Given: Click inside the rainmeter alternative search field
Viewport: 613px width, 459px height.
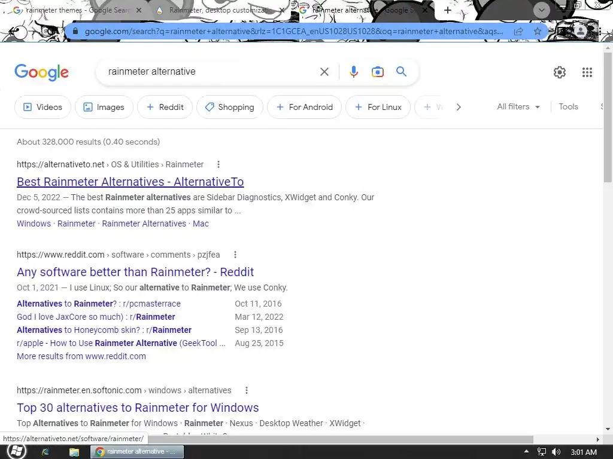Looking at the screenshot, I should coord(211,72).
